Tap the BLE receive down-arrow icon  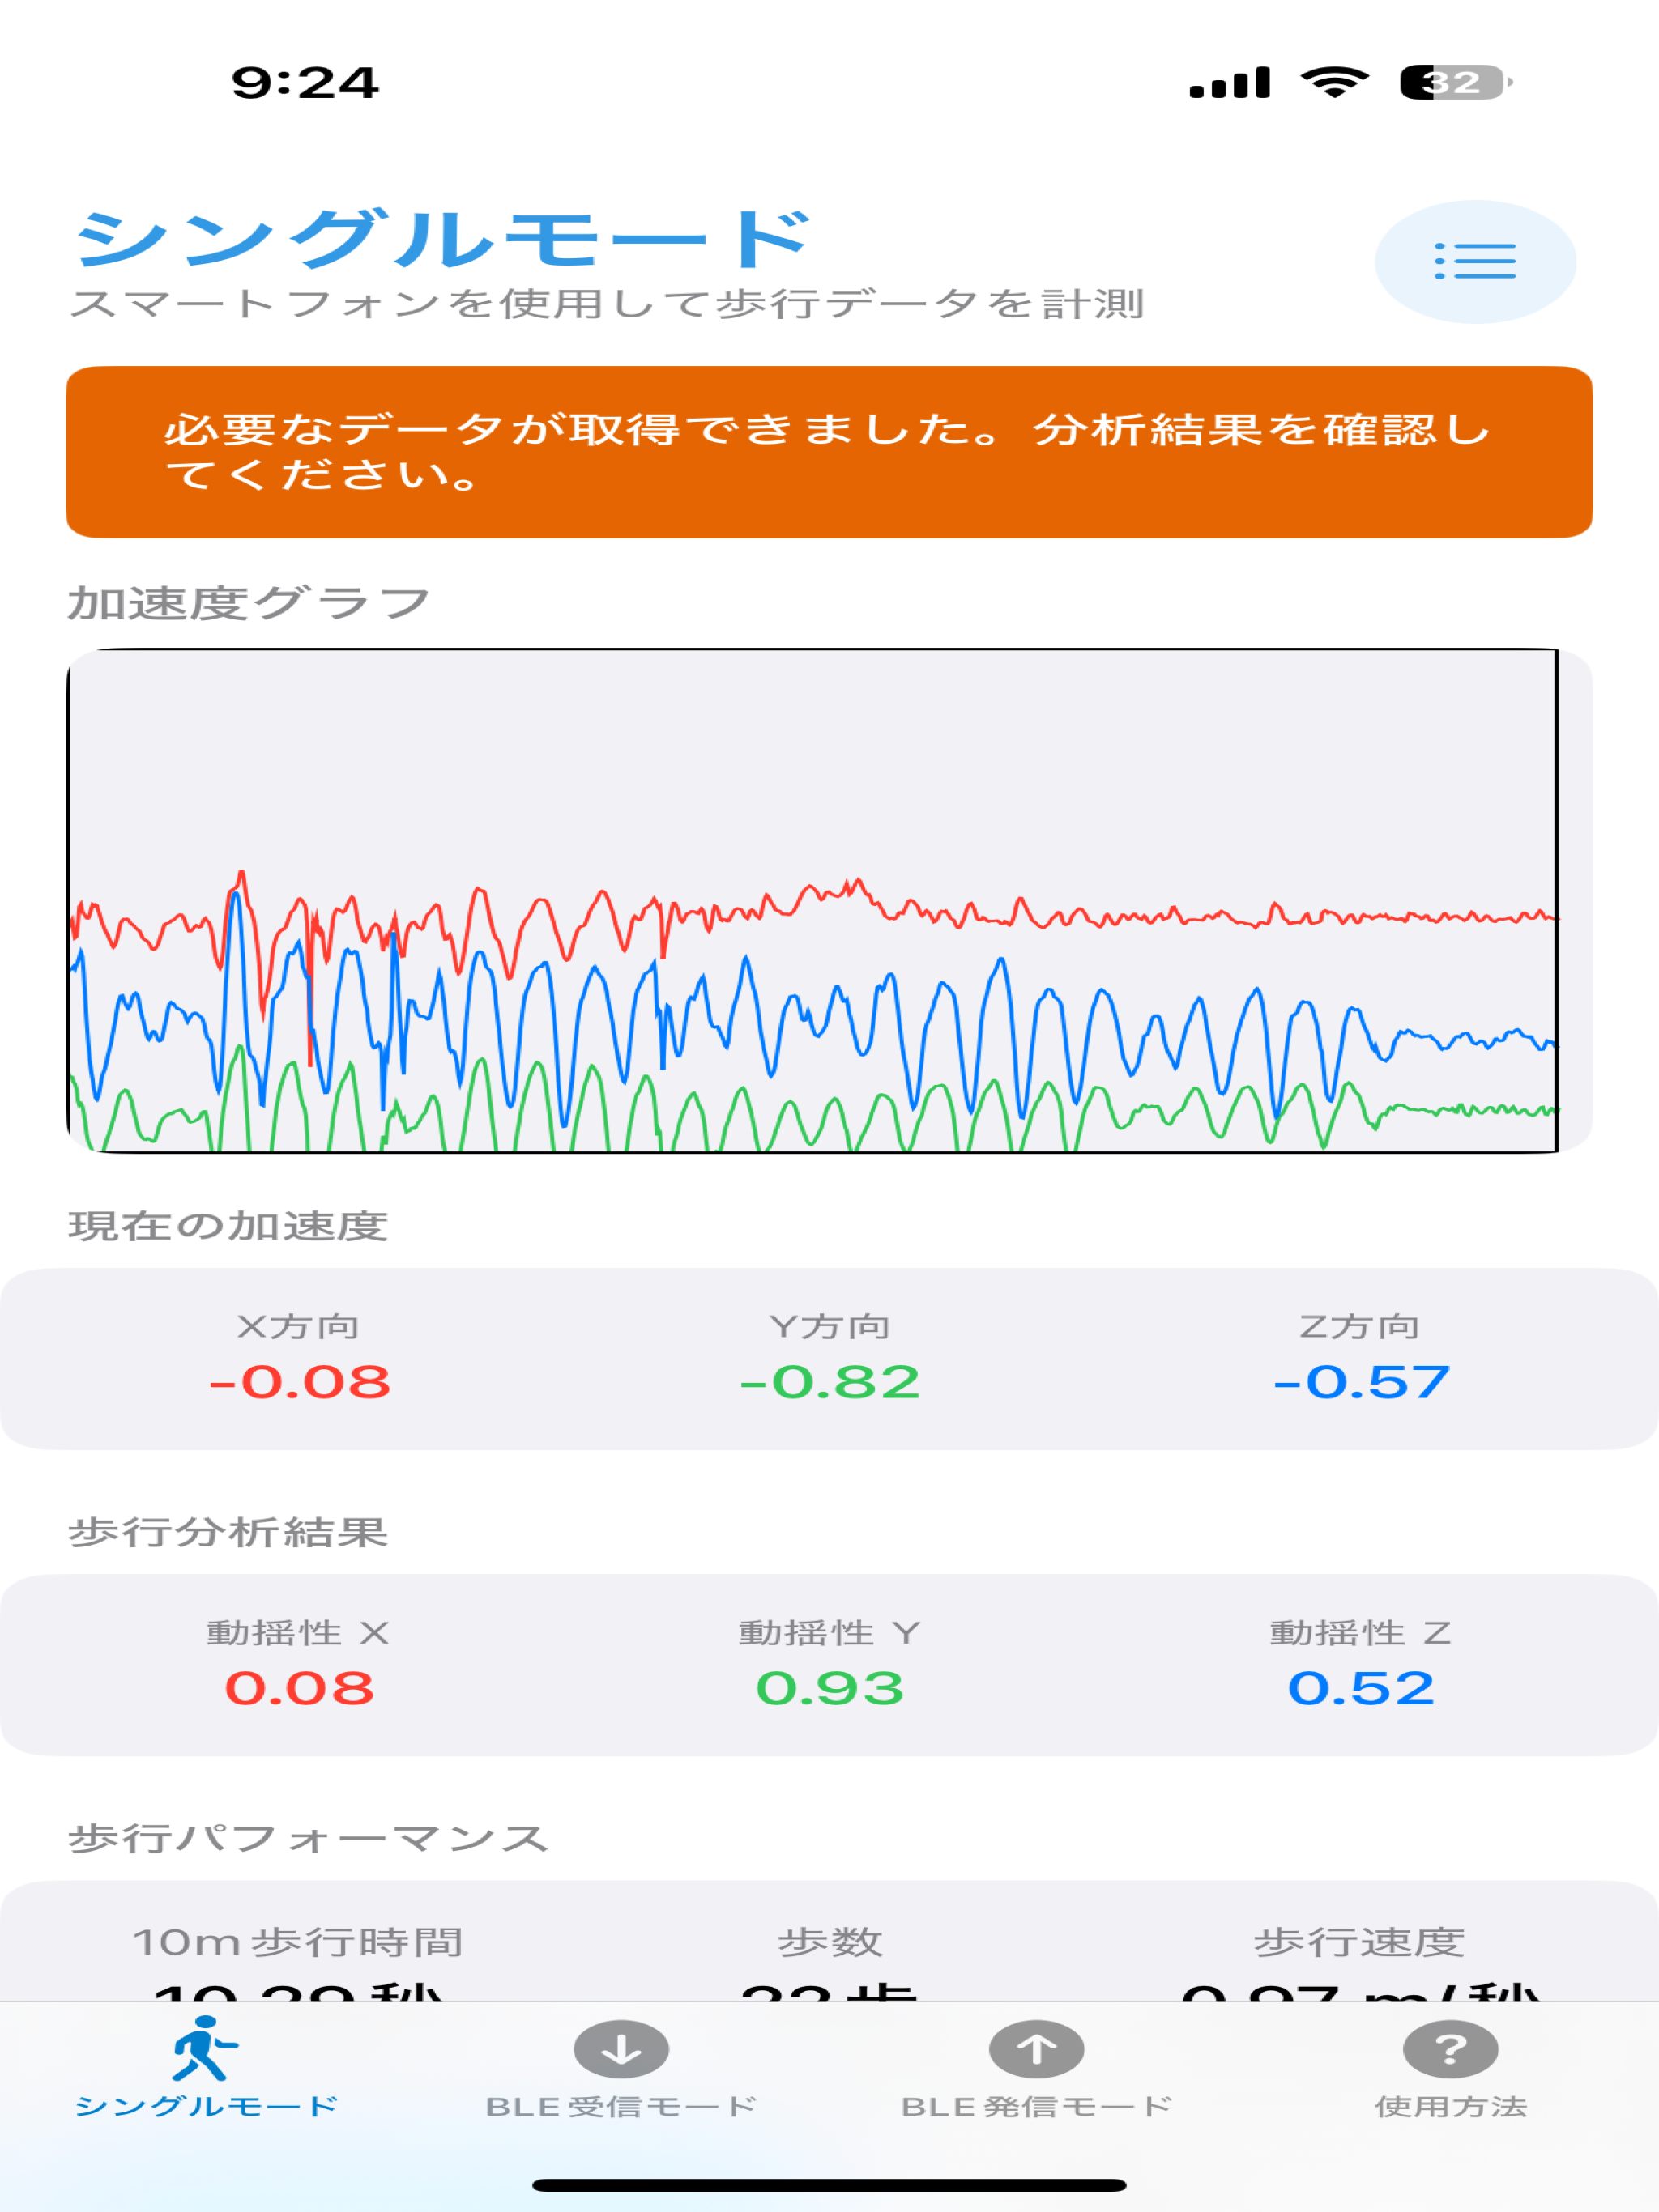(x=621, y=2049)
